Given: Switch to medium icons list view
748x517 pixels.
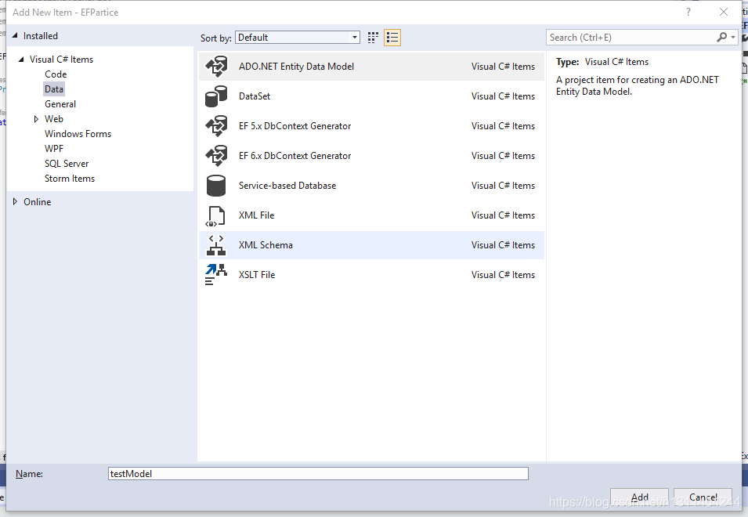Looking at the screenshot, I should [x=392, y=38].
